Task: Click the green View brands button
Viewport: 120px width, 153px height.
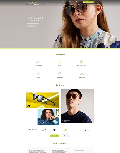Action: 55,136
